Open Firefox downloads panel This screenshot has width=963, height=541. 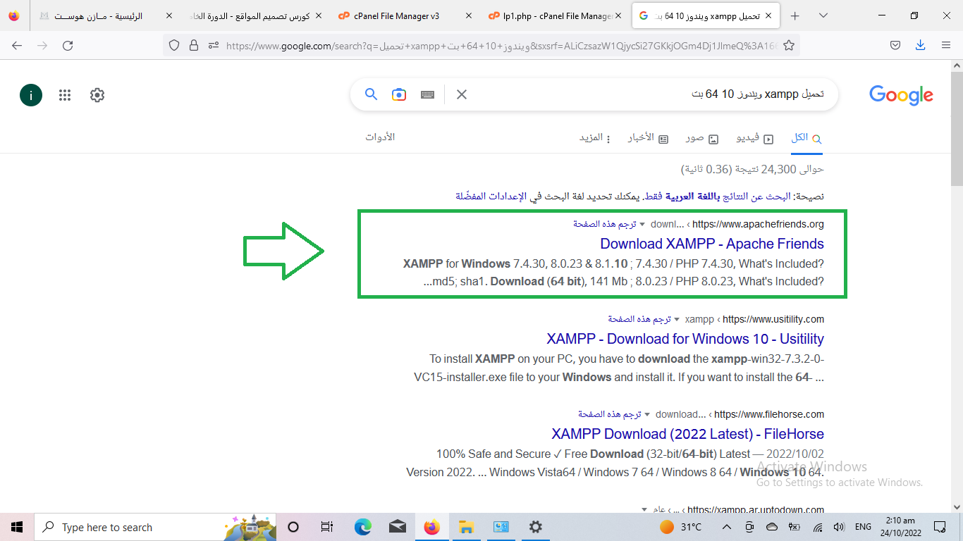point(920,46)
